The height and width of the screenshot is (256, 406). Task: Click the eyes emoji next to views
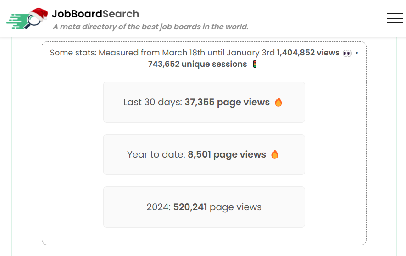point(347,53)
